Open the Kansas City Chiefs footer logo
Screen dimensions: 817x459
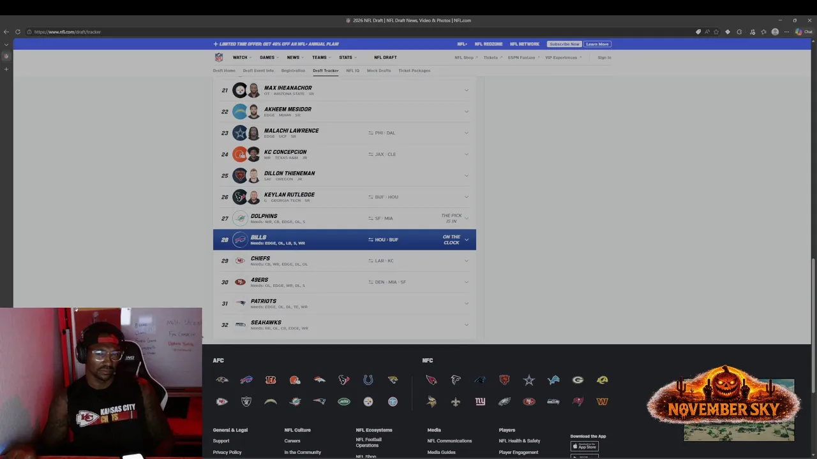click(x=221, y=402)
